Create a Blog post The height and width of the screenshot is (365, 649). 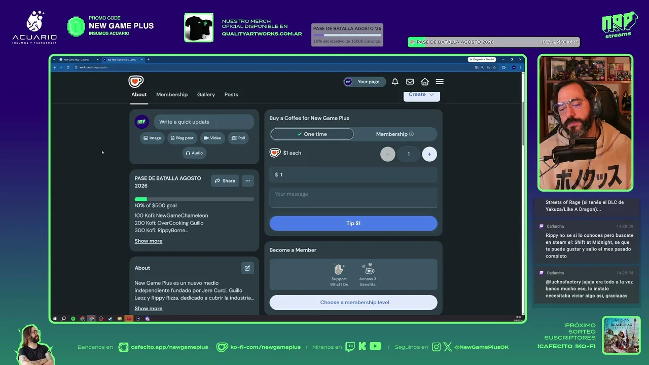pos(182,138)
